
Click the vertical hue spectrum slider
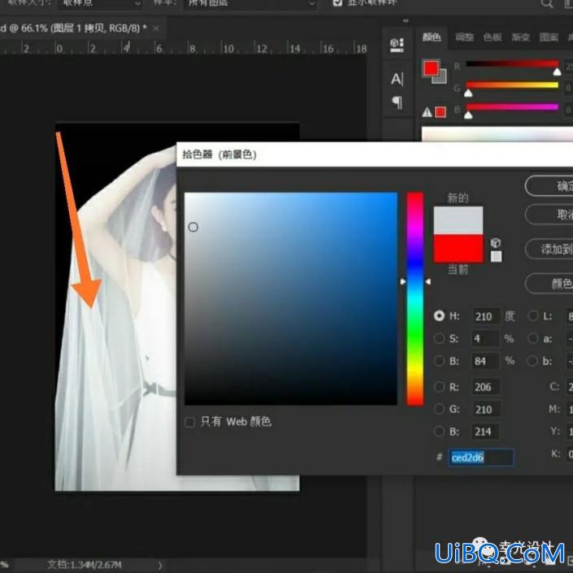tap(415, 298)
